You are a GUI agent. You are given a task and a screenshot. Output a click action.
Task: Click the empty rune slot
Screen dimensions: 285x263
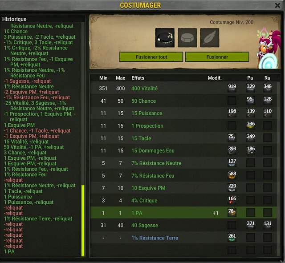coord(187,37)
